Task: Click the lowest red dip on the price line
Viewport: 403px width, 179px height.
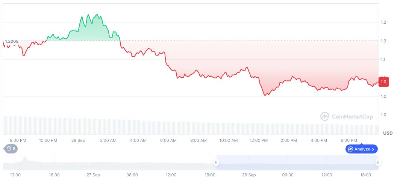Action: [x=265, y=96]
